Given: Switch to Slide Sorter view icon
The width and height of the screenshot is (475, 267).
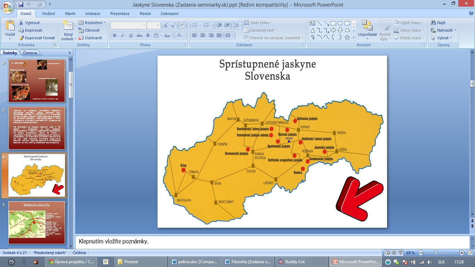Looking at the screenshot, I should tap(394, 253).
